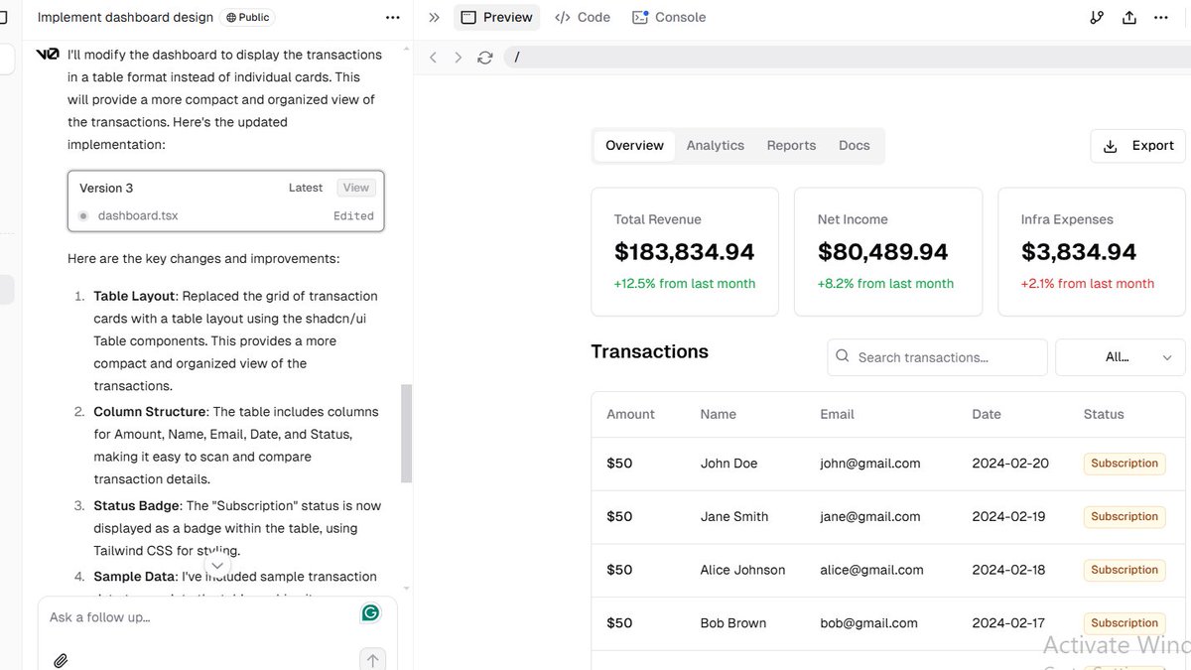Click the Transactions heading

pyautogui.click(x=649, y=351)
